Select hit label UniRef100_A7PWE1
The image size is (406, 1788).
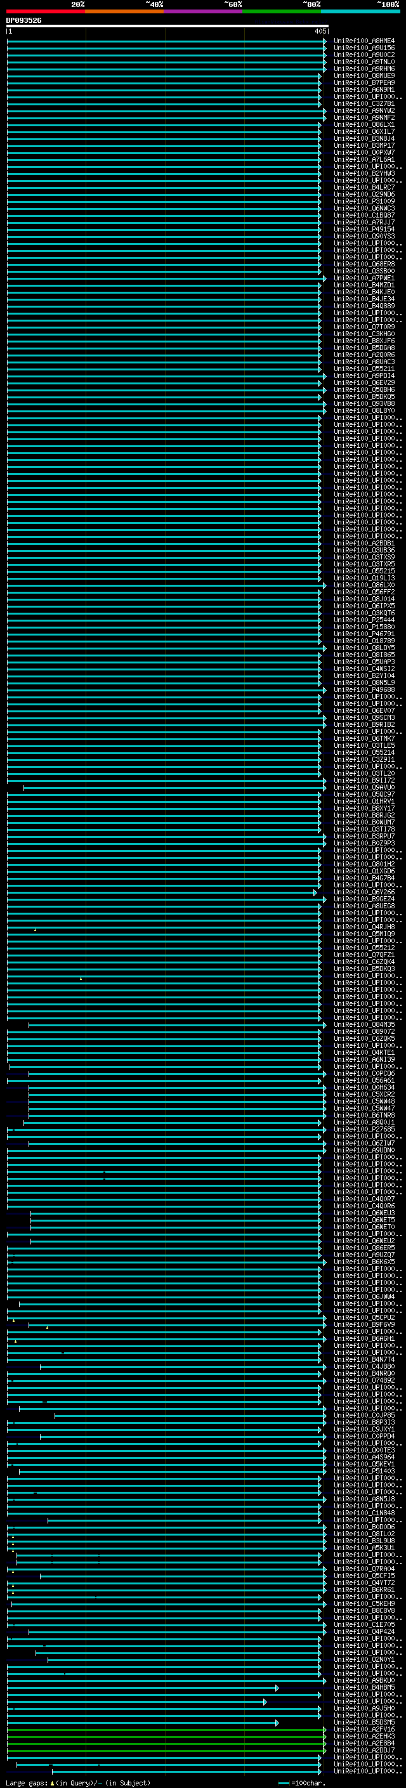363,278
